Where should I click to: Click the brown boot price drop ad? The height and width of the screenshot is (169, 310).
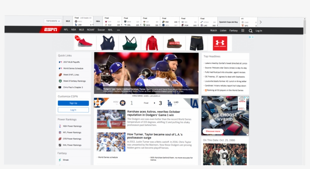[x=174, y=43]
